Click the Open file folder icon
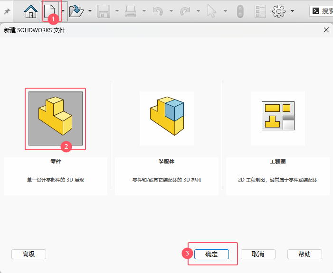This screenshot has width=333, height=273. 76,11
